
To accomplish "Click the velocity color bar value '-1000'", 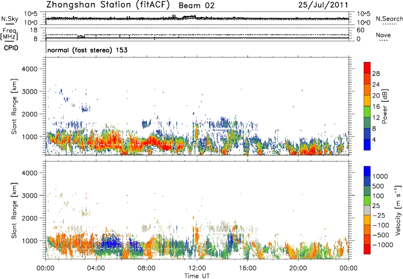I will click(x=382, y=245).
